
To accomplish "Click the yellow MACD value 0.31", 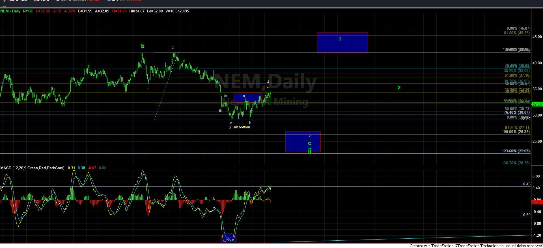I will click(x=72, y=168).
